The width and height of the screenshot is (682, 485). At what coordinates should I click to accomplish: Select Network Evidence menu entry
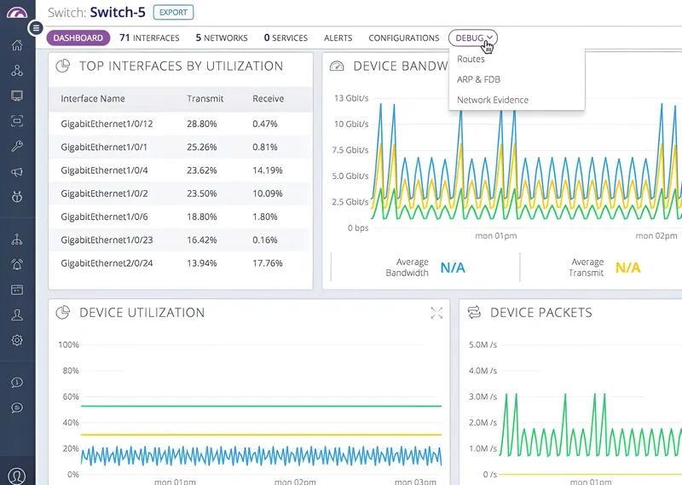[492, 100]
